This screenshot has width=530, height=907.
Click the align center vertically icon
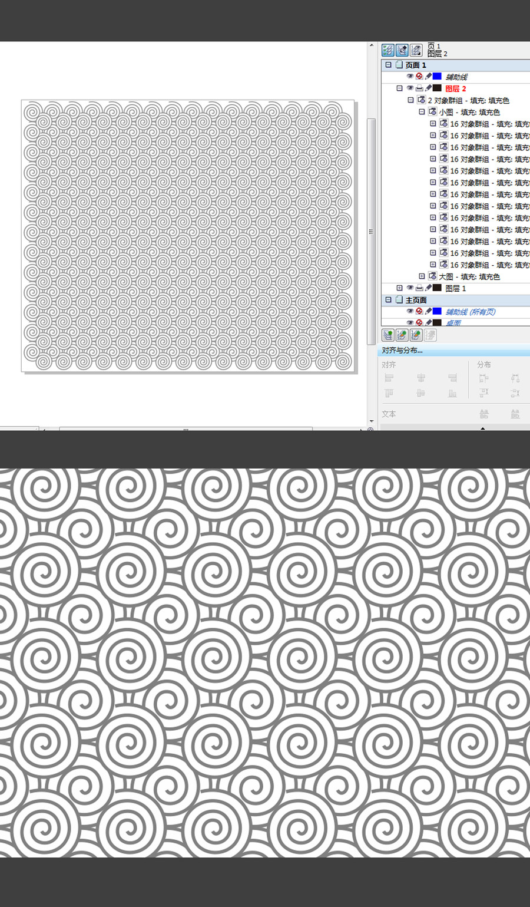pyautogui.click(x=421, y=393)
